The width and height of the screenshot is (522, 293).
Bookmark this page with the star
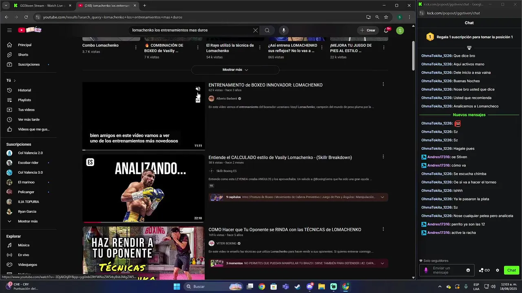[386, 17]
